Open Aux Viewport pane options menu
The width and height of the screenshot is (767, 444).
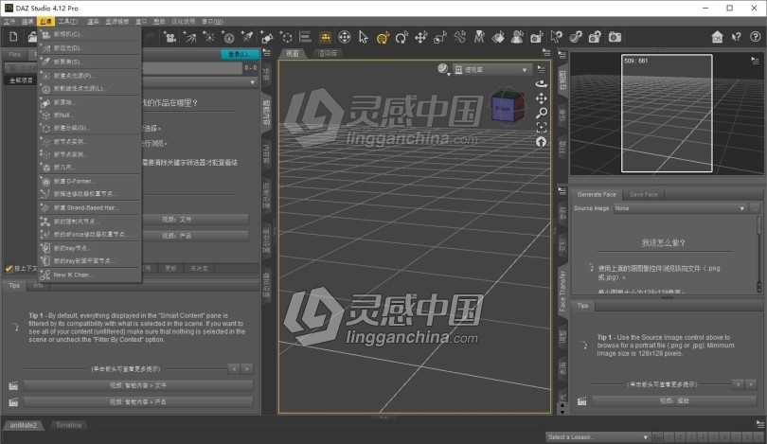click(755, 61)
